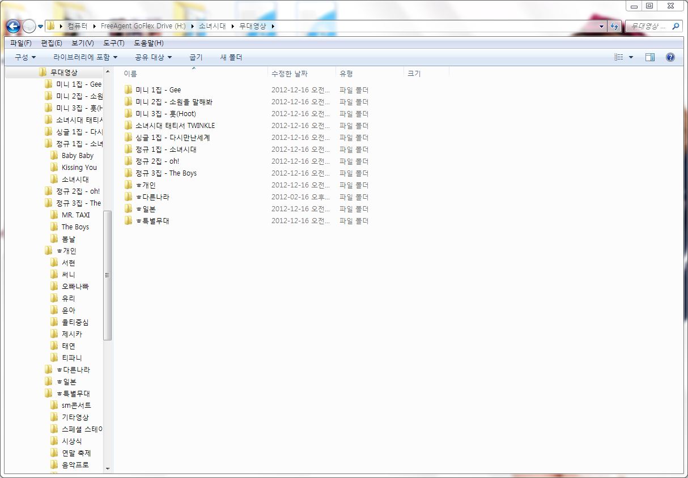This screenshot has height=478, width=688.
Task: Select 연말 축제 folder in navigation tree
Action: coord(76,453)
